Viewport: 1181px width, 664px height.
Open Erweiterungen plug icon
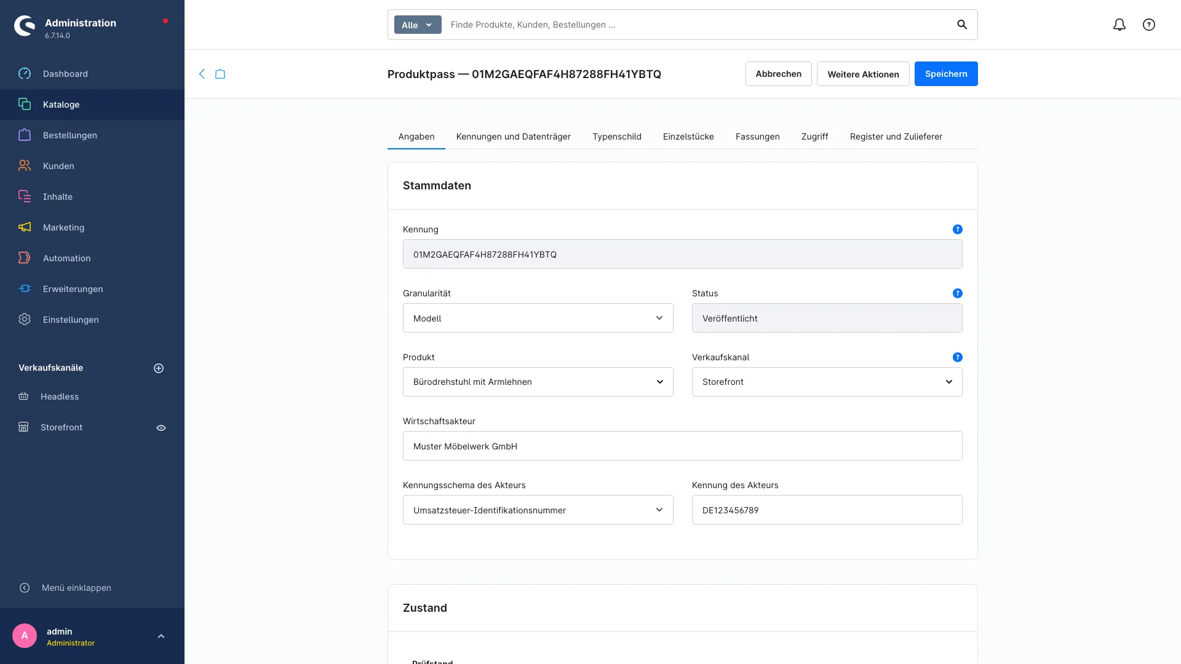25,289
